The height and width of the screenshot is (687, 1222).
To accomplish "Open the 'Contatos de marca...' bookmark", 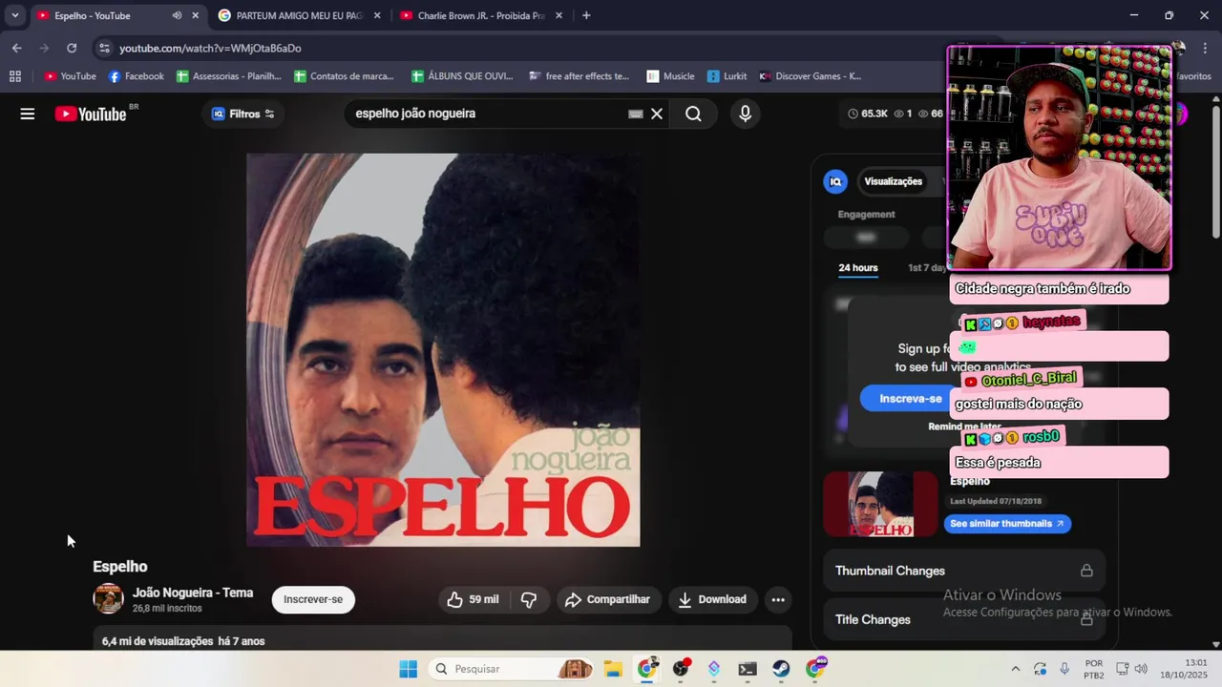I will pyautogui.click(x=344, y=76).
